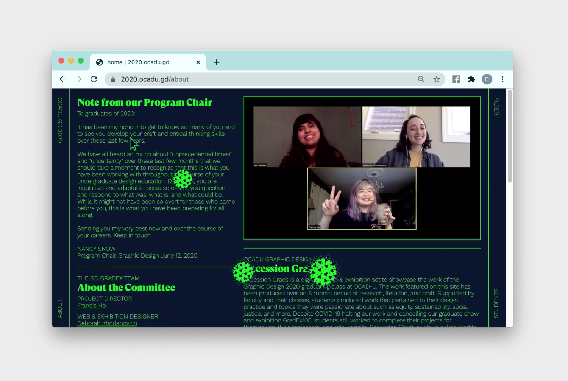Open a new tab with plus button
Image resolution: width=568 pixels, height=381 pixels.
tap(217, 62)
